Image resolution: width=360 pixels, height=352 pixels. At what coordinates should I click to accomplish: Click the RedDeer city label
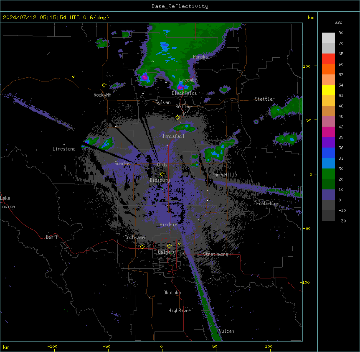click(184, 107)
